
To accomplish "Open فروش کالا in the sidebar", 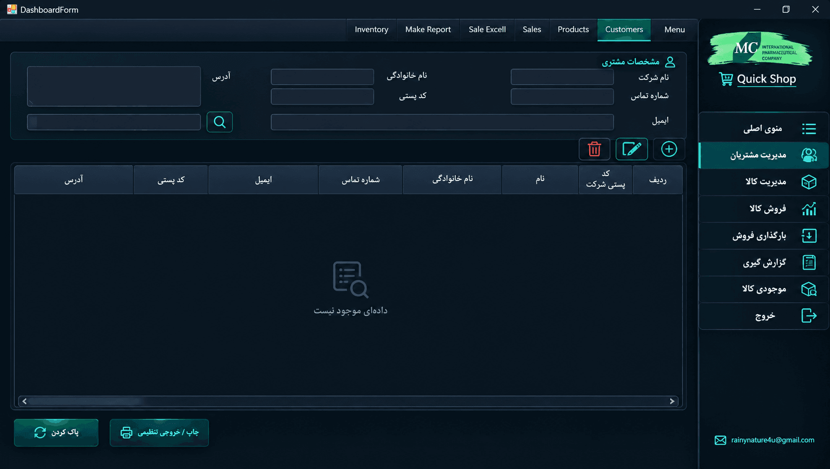I will pyautogui.click(x=764, y=209).
